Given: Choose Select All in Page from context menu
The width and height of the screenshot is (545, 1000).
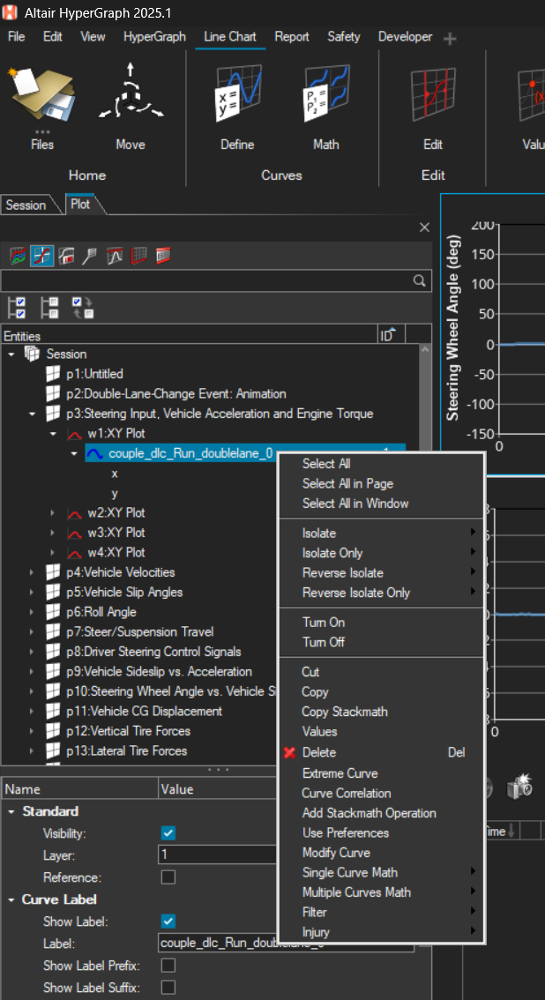Looking at the screenshot, I should [x=347, y=484].
